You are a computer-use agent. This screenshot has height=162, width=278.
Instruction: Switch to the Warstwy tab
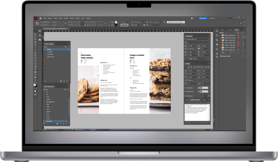230,30
